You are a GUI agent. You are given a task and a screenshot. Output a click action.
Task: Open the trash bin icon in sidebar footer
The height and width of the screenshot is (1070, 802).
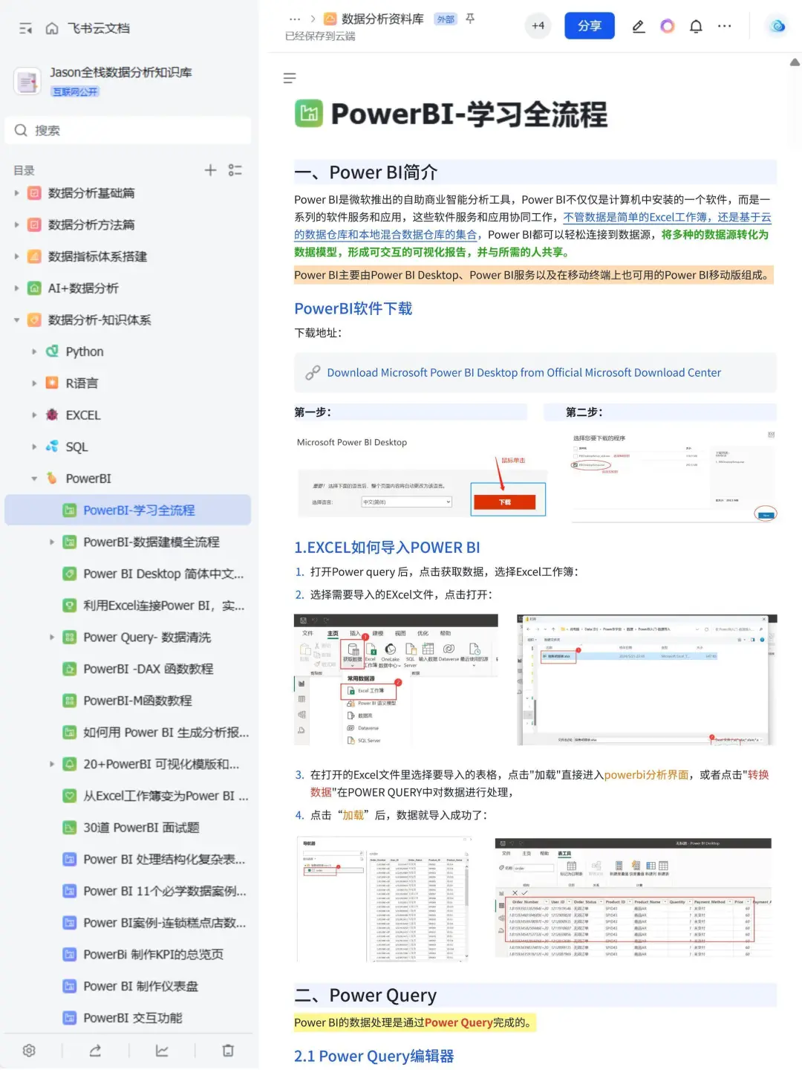[x=226, y=1050]
